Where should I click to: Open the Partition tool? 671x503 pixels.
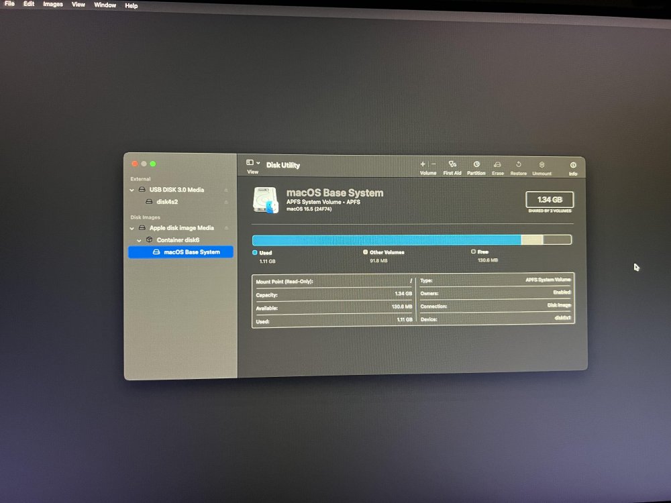476,168
